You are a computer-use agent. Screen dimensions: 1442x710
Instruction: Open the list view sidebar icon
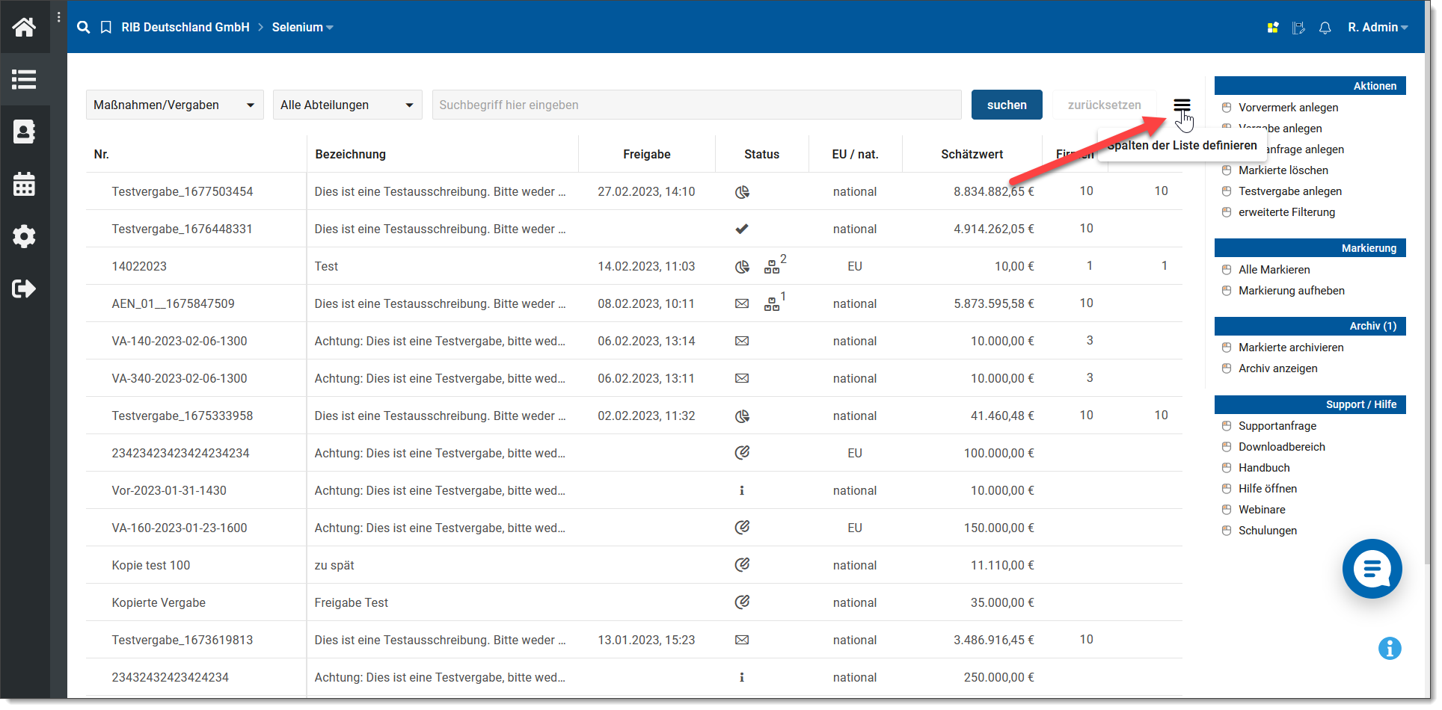(x=24, y=79)
